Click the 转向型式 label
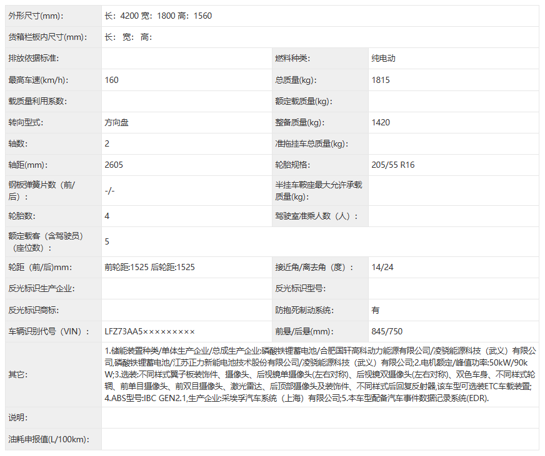 click(x=26, y=122)
